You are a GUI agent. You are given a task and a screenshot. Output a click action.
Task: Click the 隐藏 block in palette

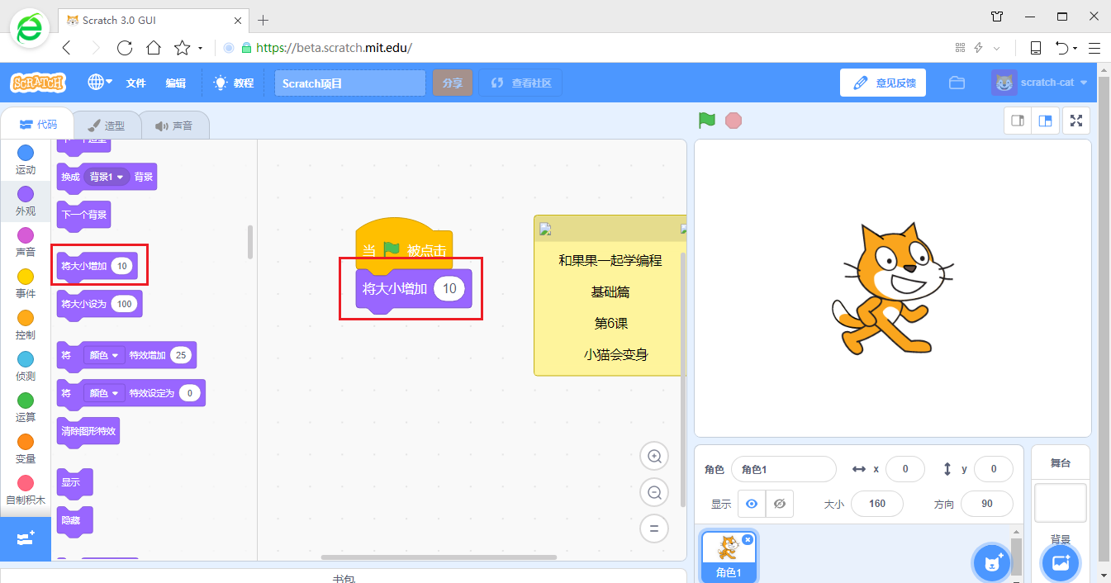tap(74, 520)
